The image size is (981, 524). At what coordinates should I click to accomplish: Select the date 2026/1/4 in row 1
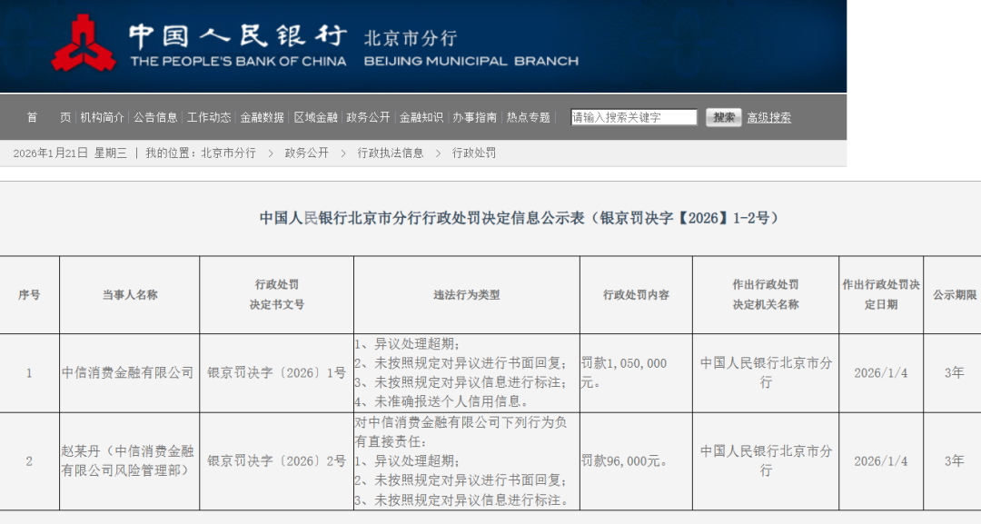(881, 372)
